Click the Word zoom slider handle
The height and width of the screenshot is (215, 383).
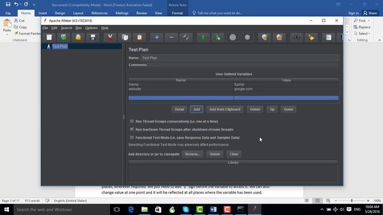(x=352, y=201)
